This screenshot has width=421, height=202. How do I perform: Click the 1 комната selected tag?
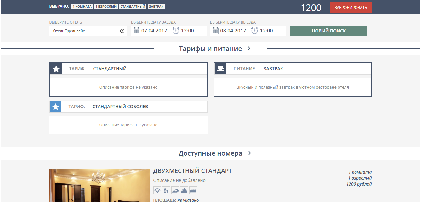pyautogui.click(x=82, y=7)
